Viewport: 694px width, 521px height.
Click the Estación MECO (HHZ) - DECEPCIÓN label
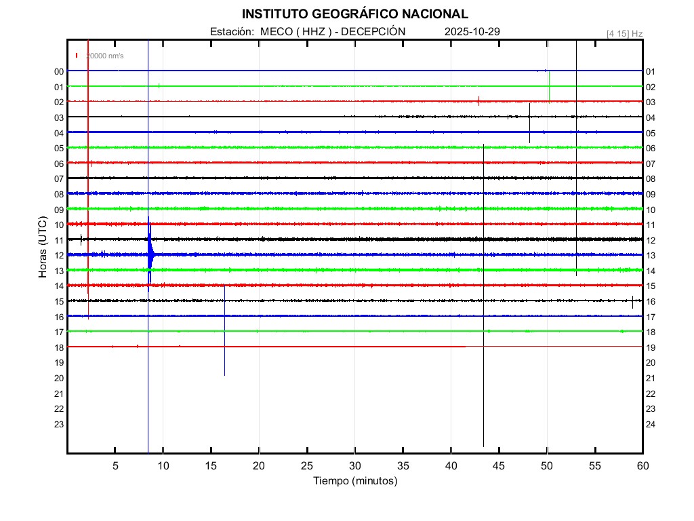click(308, 32)
